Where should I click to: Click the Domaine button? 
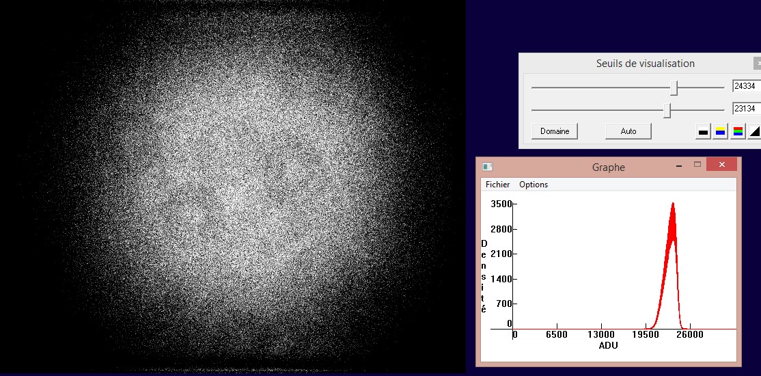tap(555, 131)
